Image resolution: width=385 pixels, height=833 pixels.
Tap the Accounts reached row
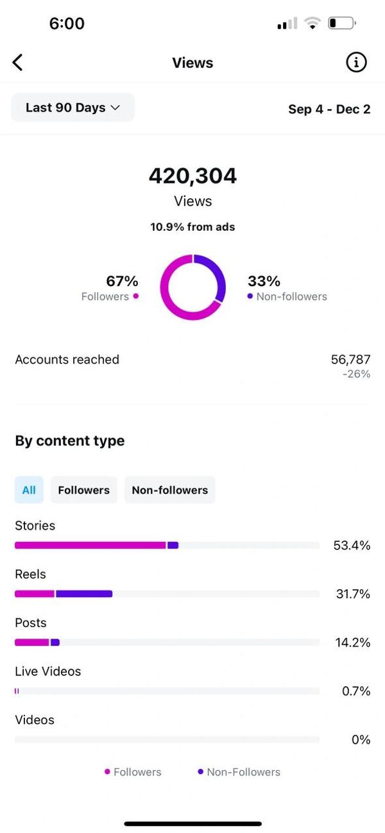pyautogui.click(x=193, y=365)
